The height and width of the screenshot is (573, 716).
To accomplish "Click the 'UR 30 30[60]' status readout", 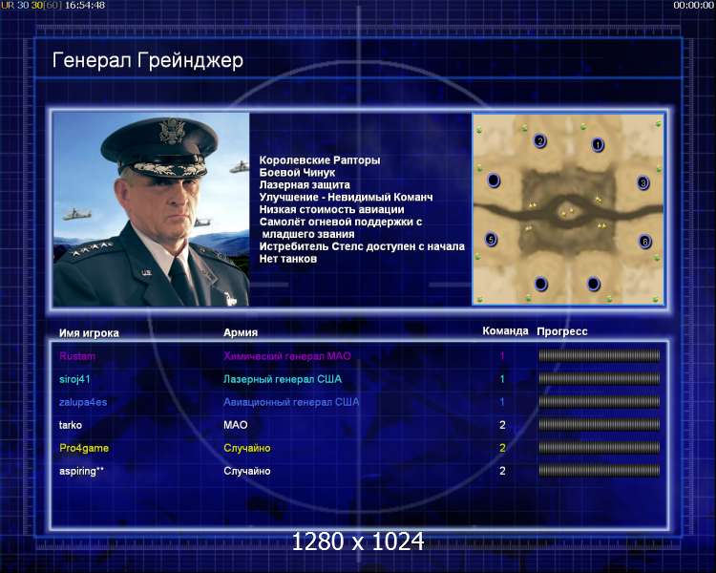I will click(32, 5).
